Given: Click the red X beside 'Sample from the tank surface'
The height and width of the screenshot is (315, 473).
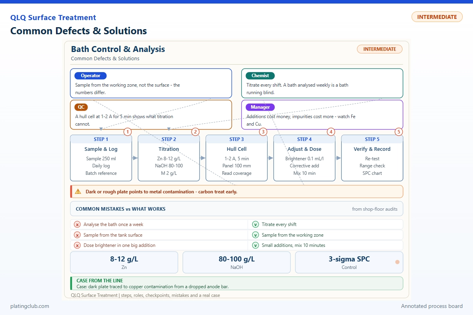Looking at the screenshot, I should pyautogui.click(x=77, y=235).
